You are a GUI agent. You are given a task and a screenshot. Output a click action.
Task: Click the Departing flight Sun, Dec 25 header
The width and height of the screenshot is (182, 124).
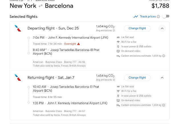(x=53, y=28)
